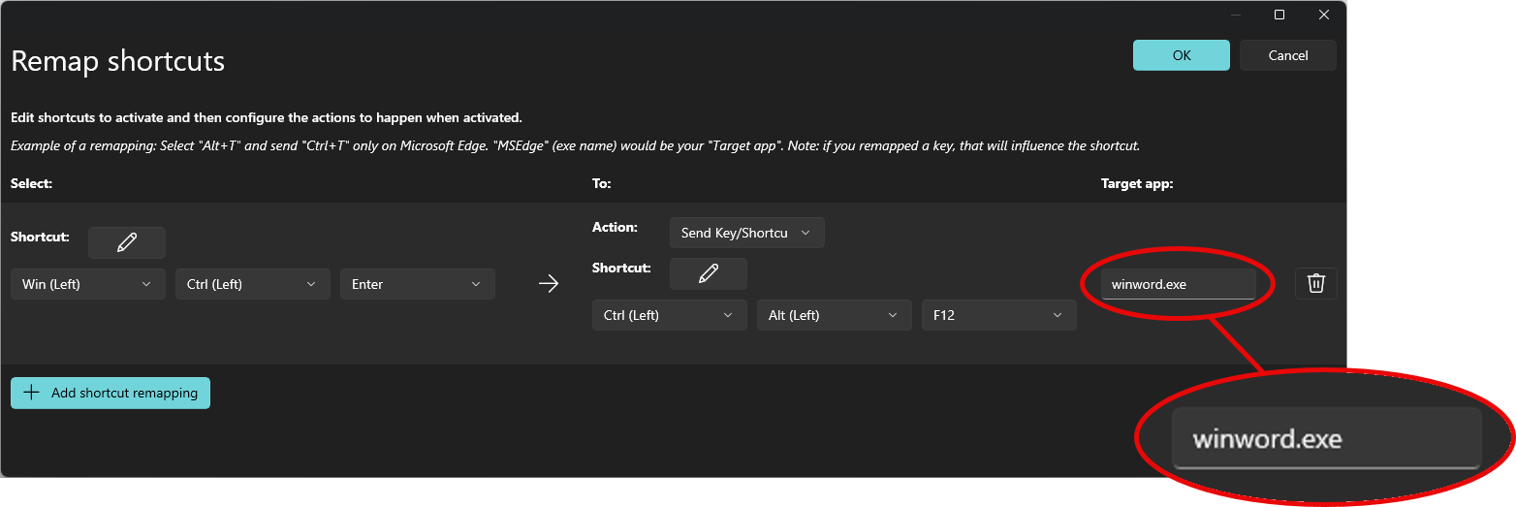Open the Alt (Left) dropdown

pos(835,315)
